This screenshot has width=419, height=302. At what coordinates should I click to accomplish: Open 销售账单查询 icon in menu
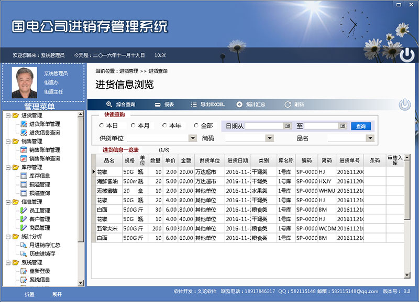click(24, 158)
